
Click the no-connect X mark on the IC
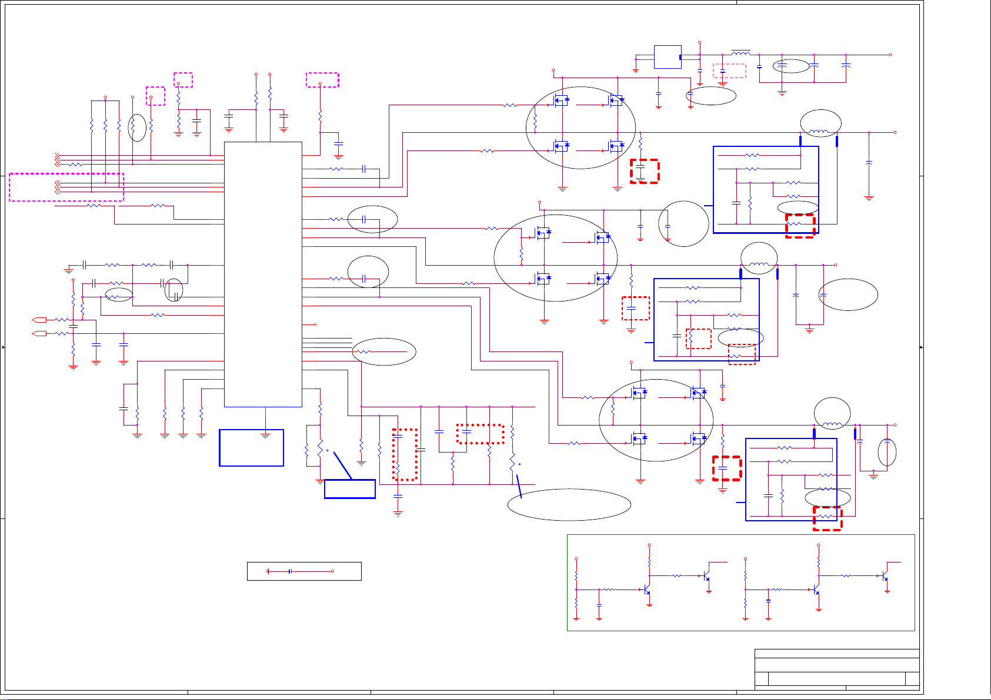[316, 324]
